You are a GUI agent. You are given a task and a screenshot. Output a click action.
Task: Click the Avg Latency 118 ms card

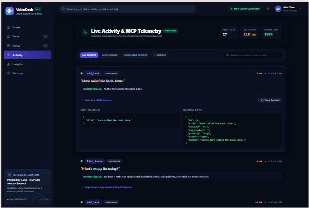[250, 32]
